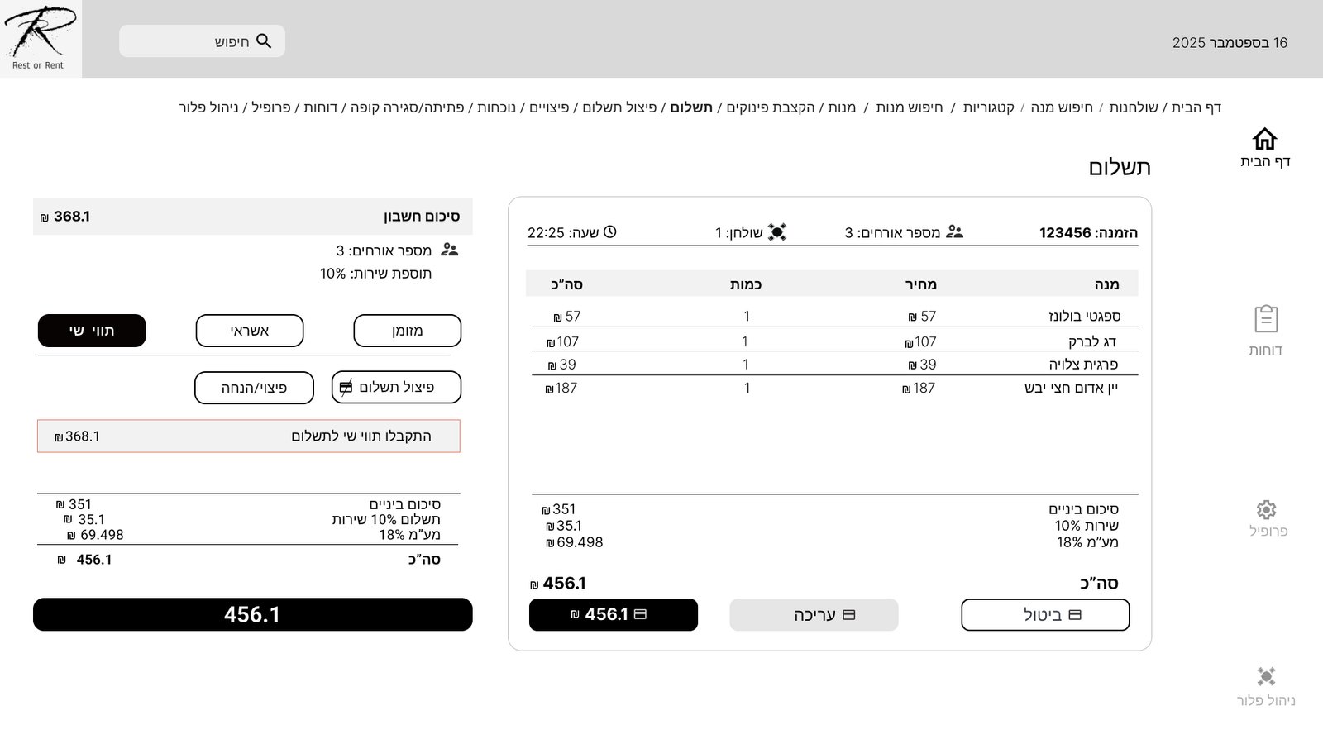Screen dimensions: 1323x744
Task: Click the clock icon beside time 22:25
Action: (610, 232)
